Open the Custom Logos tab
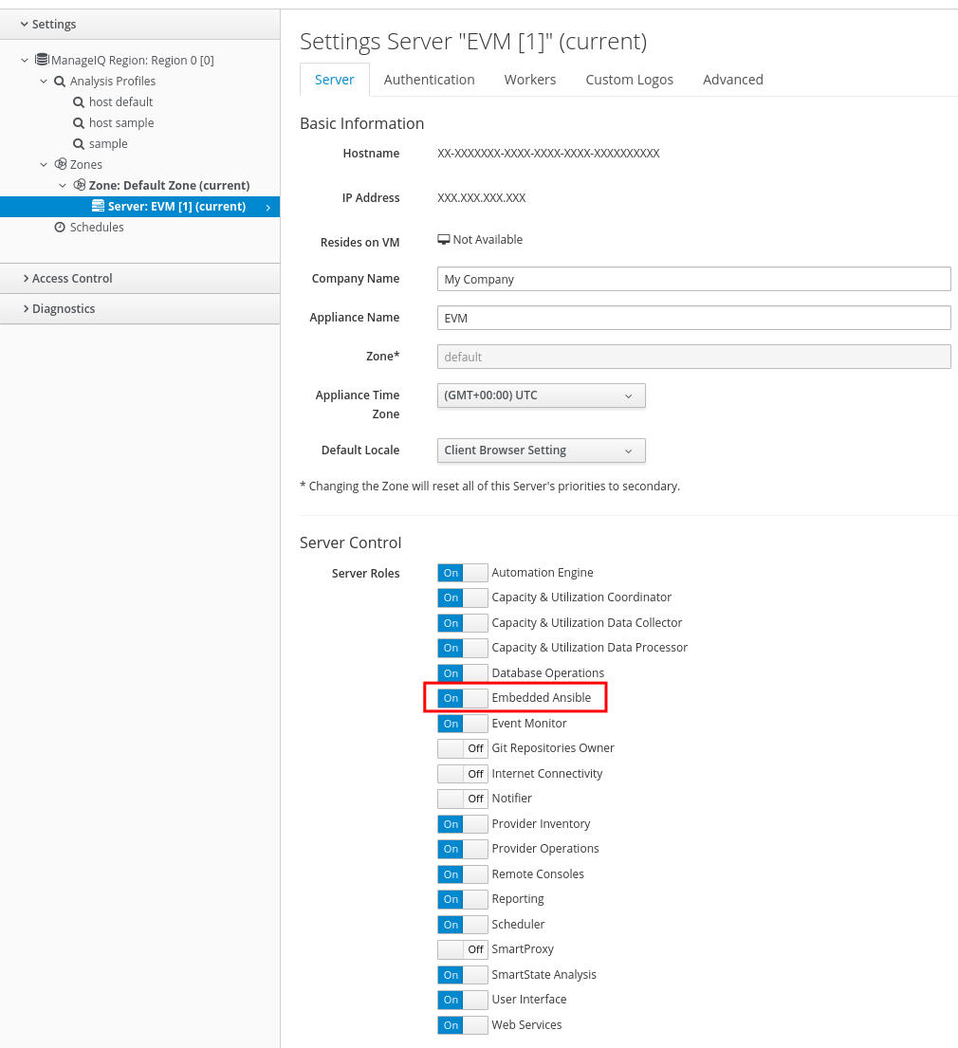The height and width of the screenshot is (1048, 958). [629, 80]
